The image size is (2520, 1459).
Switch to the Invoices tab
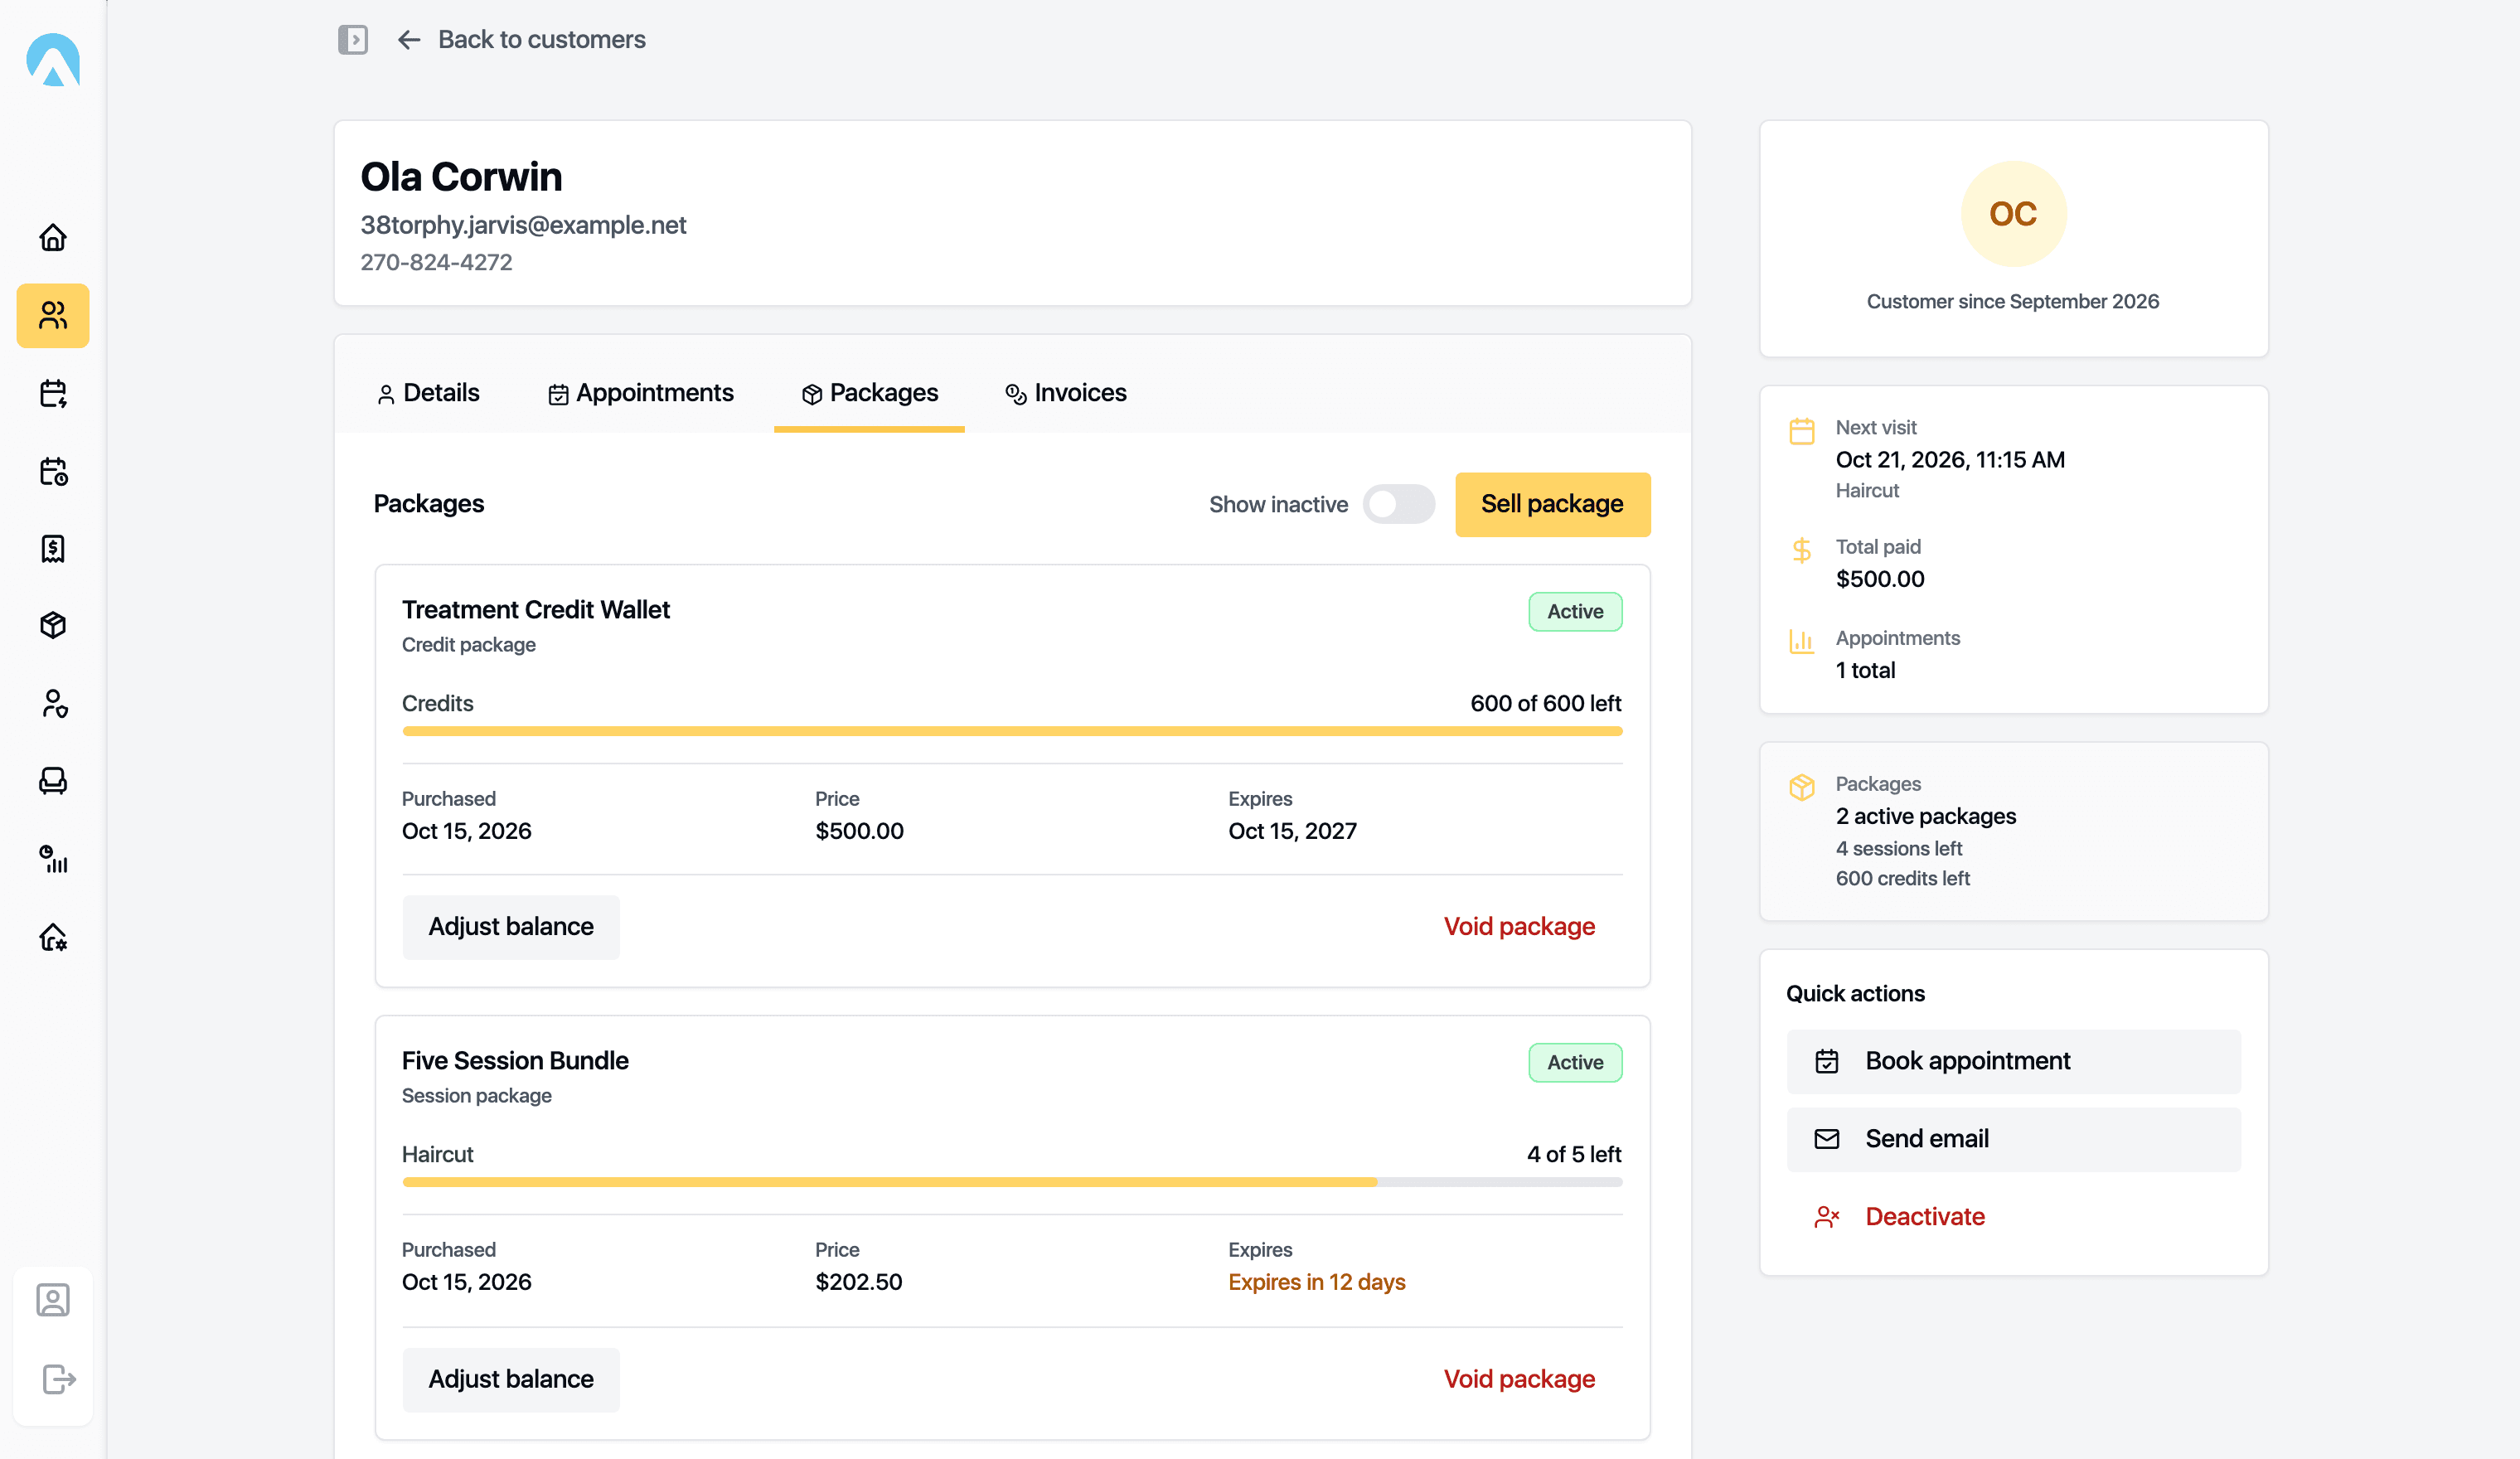point(1066,393)
